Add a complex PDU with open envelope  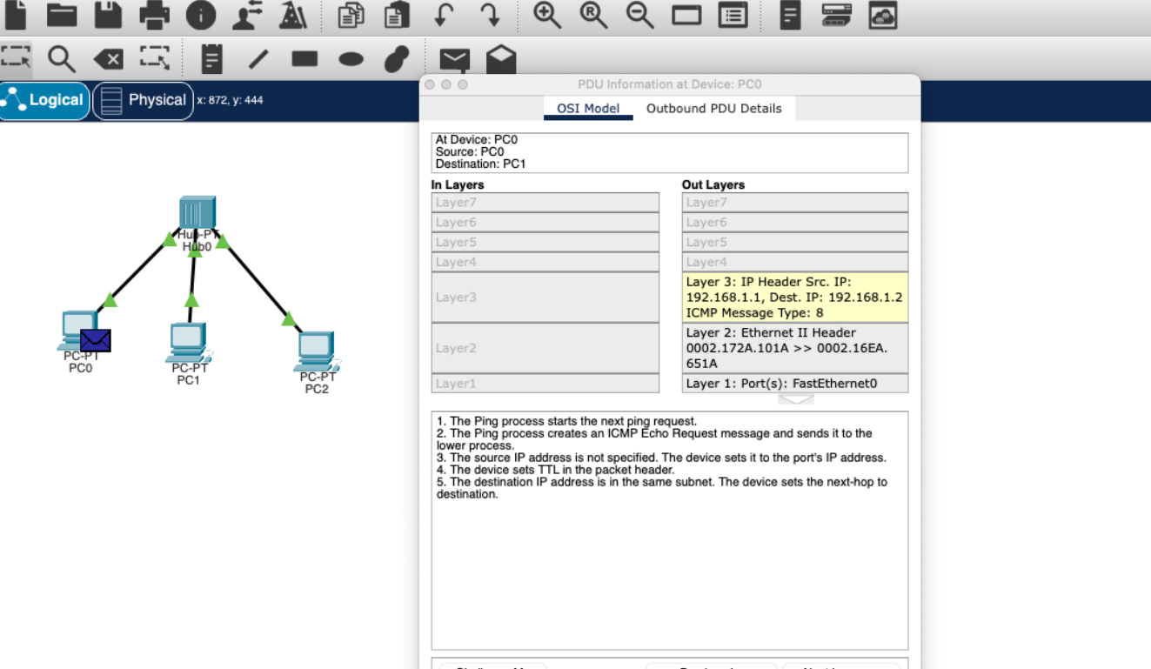pyautogui.click(x=501, y=59)
